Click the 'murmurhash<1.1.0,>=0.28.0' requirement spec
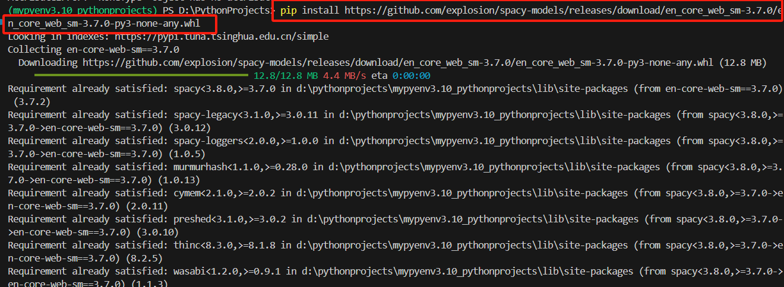Viewport: 784px width, 287px height. pyautogui.click(x=241, y=167)
